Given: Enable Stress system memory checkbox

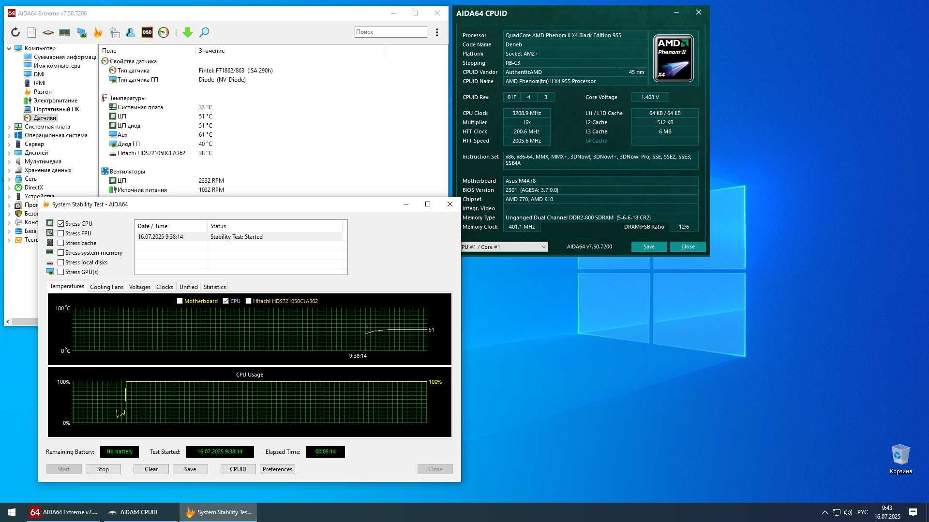Looking at the screenshot, I should (x=61, y=253).
